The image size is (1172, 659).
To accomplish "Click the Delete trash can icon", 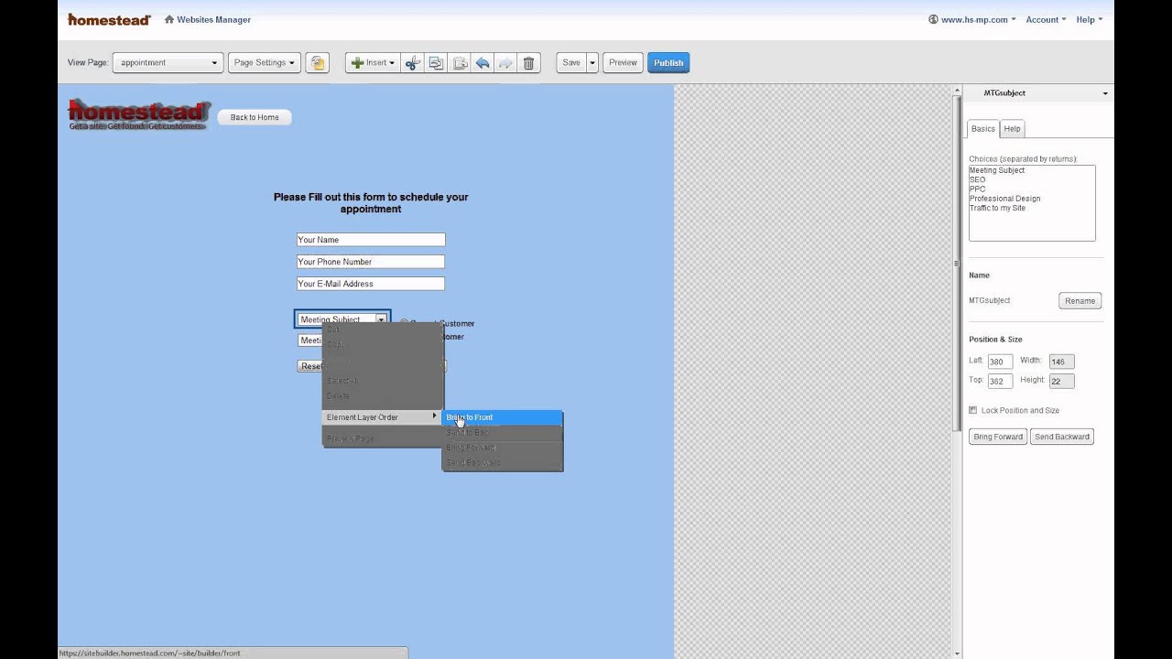I will (528, 63).
